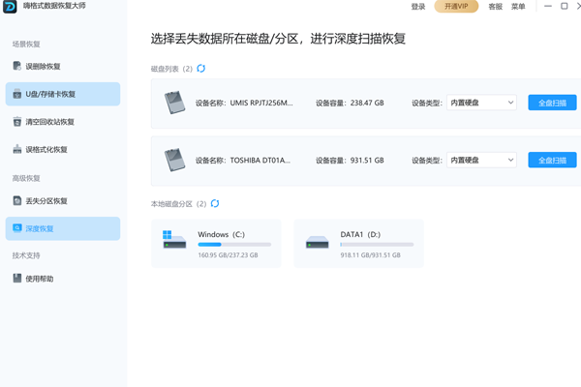Viewport: 581px width, 387px height.
Task: Click the U盘/存储卡恢复 USB drive icon
Action: (17, 94)
